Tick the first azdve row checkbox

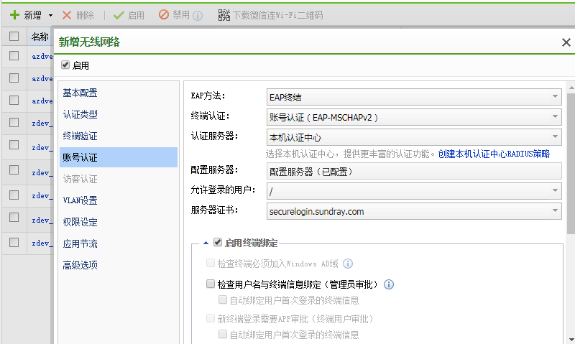(x=14, y=55)
